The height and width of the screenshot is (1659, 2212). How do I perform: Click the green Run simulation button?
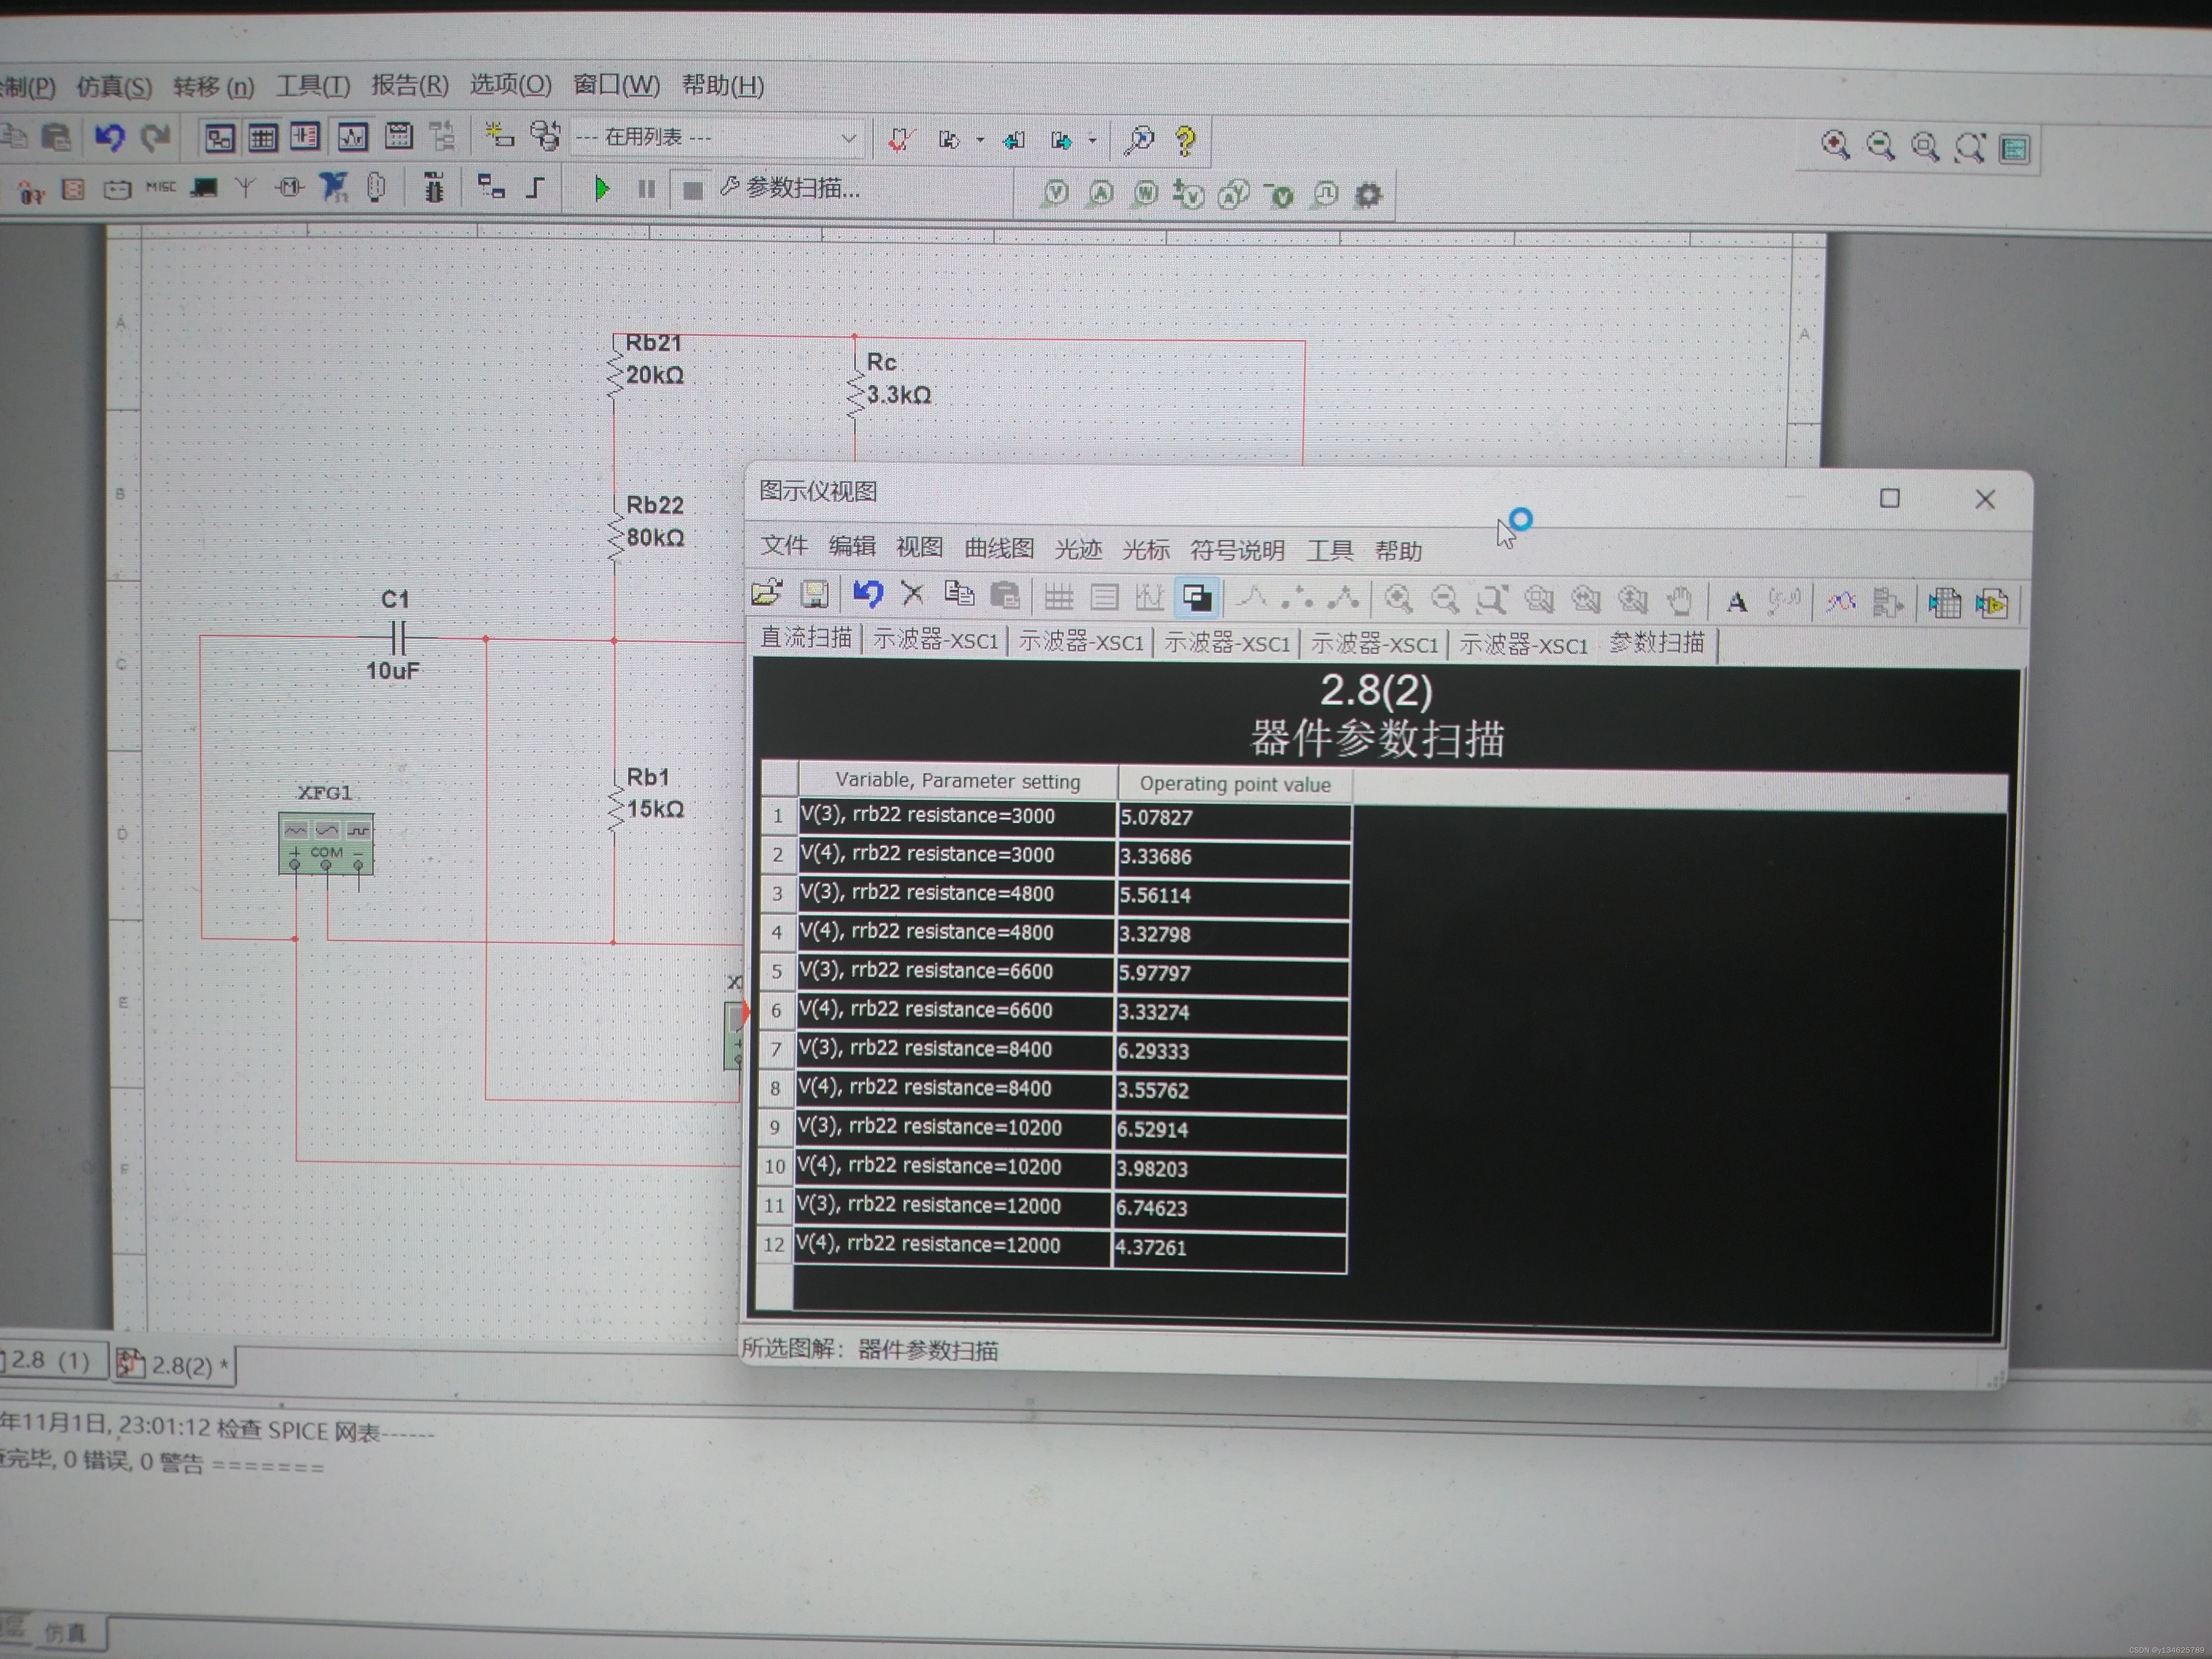point(601,188)
